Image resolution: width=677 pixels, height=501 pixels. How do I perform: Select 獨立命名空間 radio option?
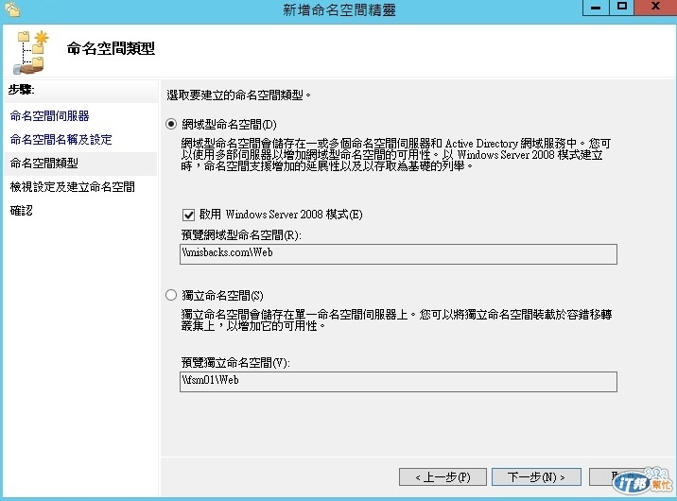(171, 295)
